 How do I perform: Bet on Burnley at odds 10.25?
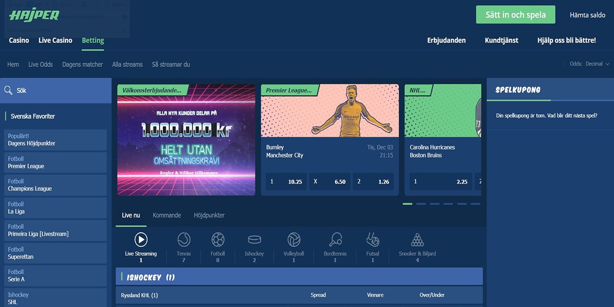point(286,181)
